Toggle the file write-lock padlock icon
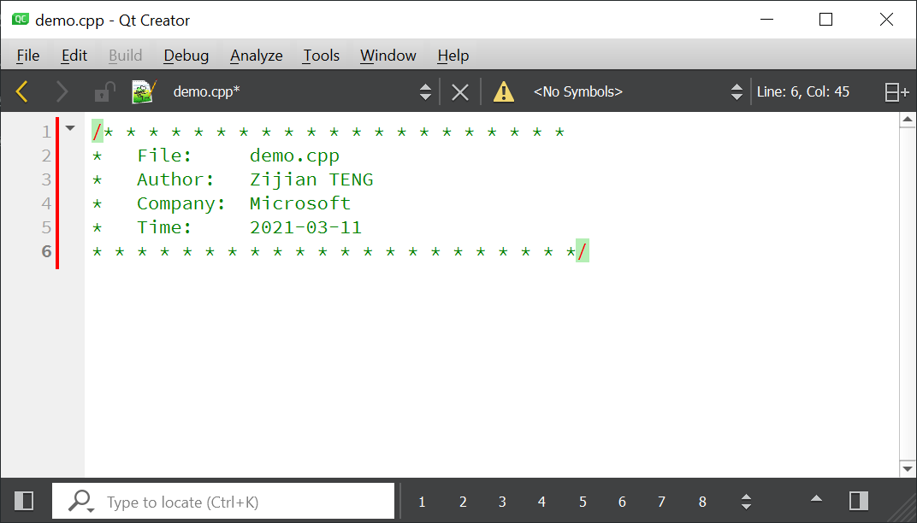 pyautogui.click(x=104, y=91)
